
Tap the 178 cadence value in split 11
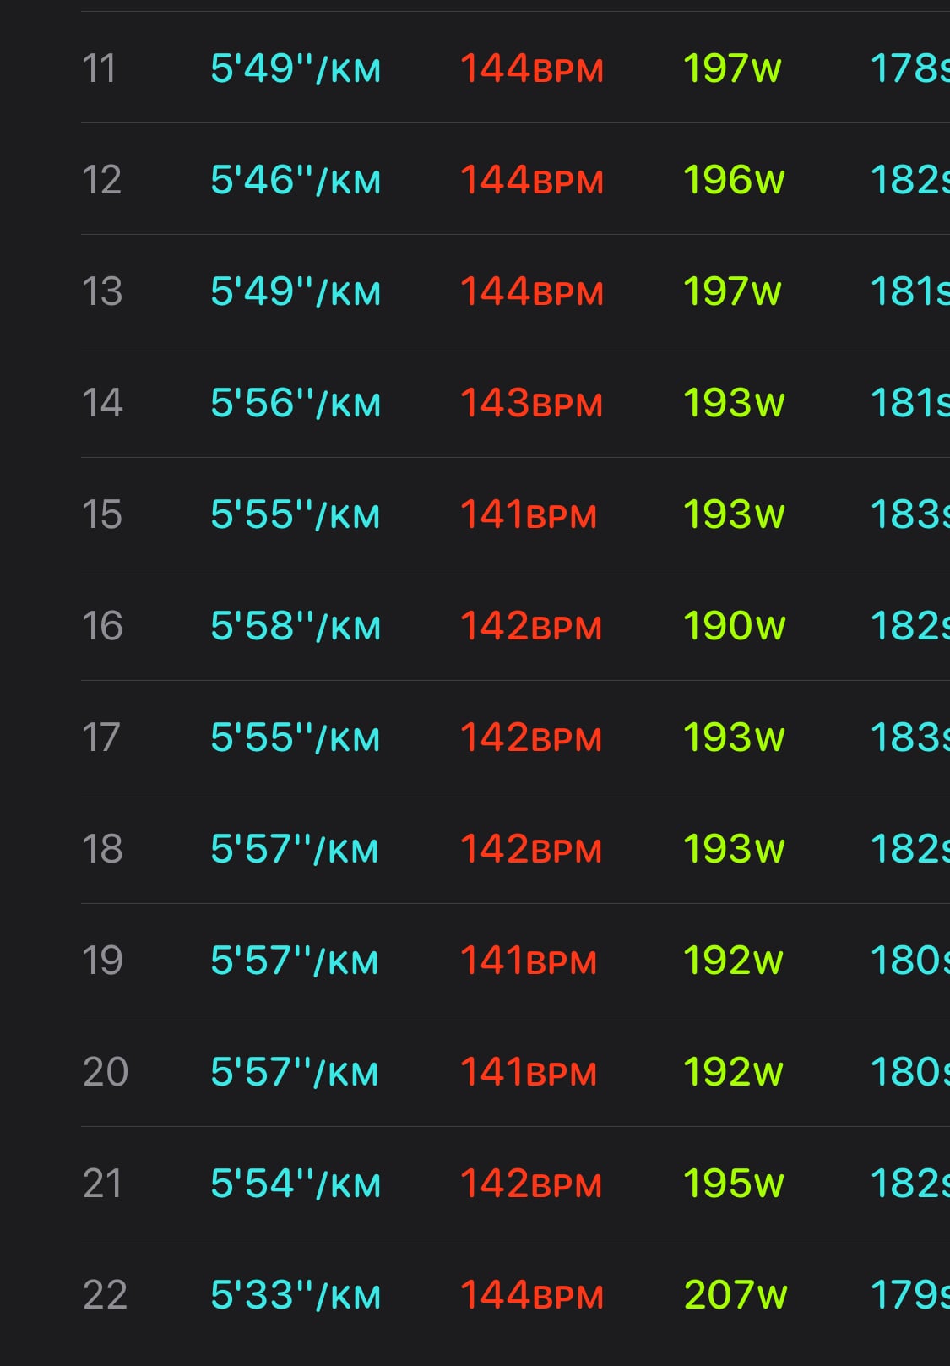(910, 68)
